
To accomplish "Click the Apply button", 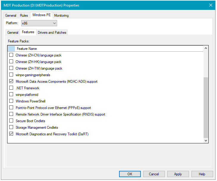I will 178,174.
